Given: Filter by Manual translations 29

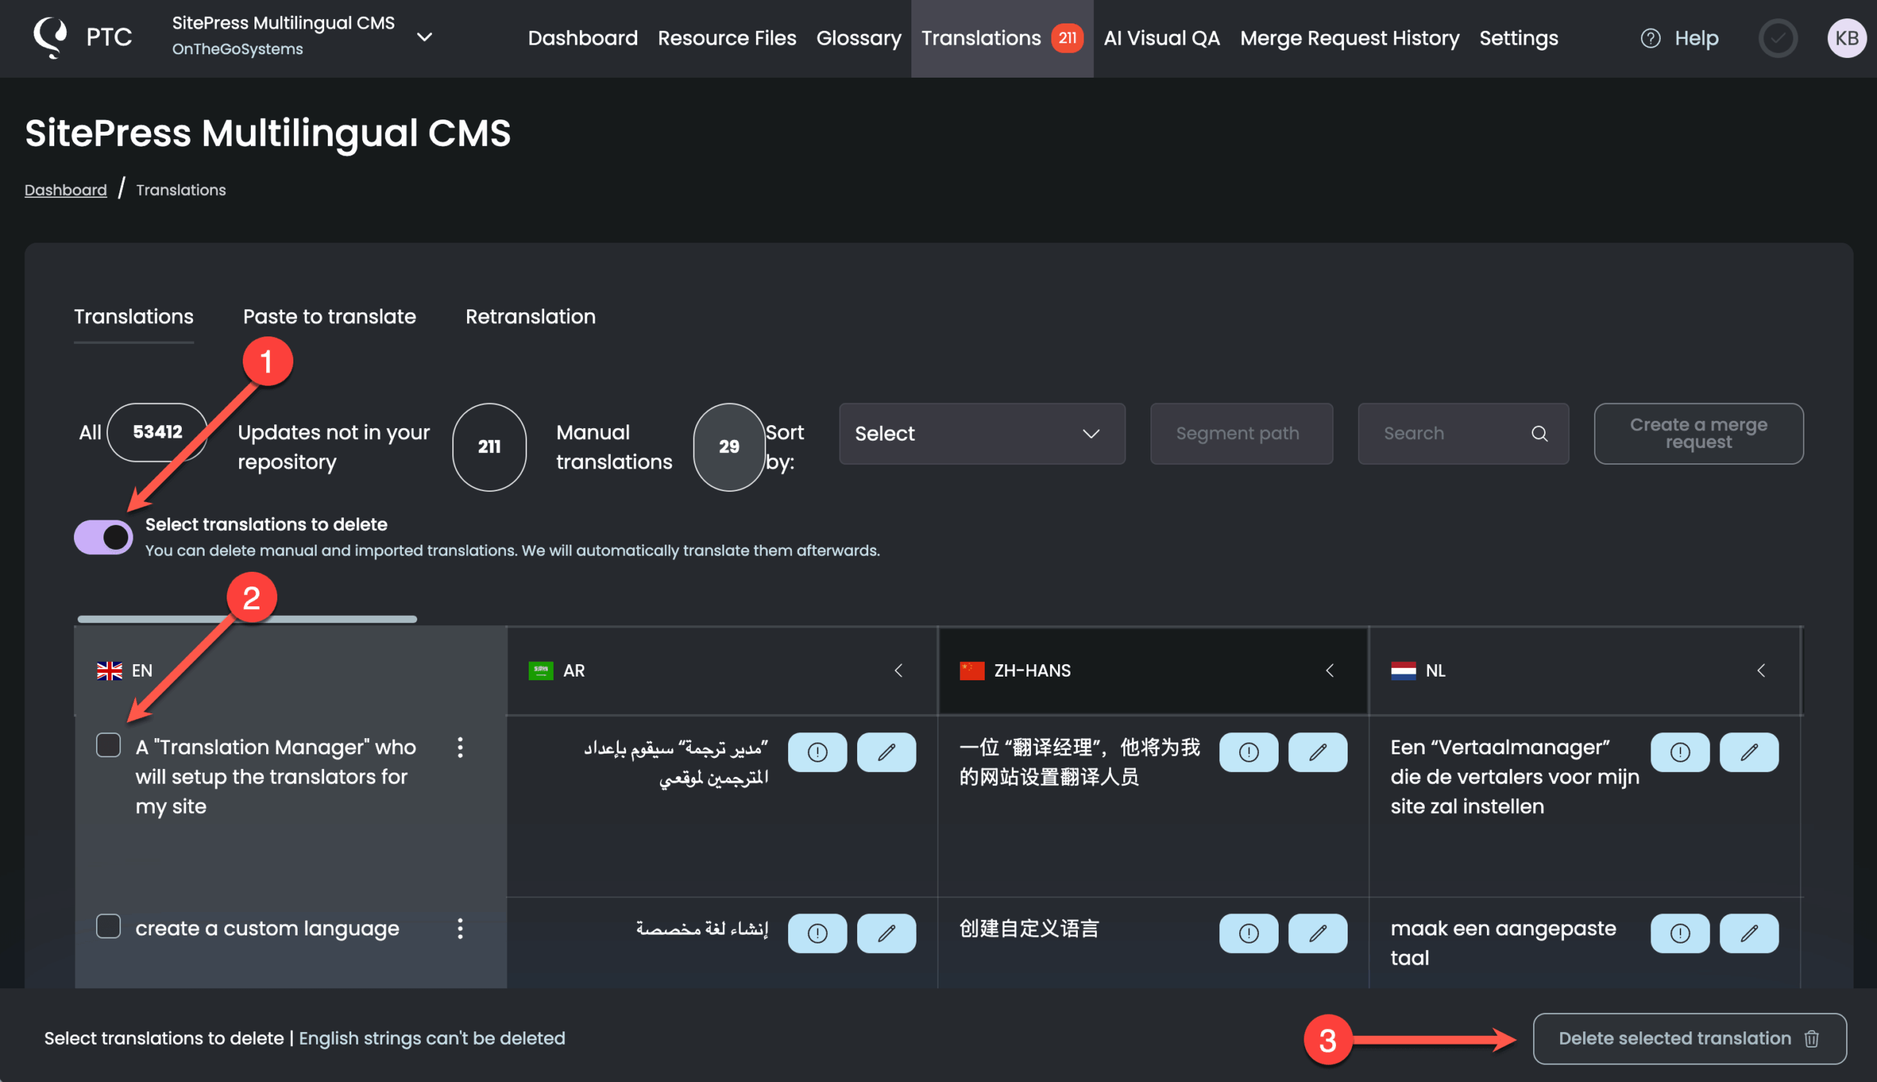Looking at the screenshot, I should pyautogui.click(x=661, y=446).
